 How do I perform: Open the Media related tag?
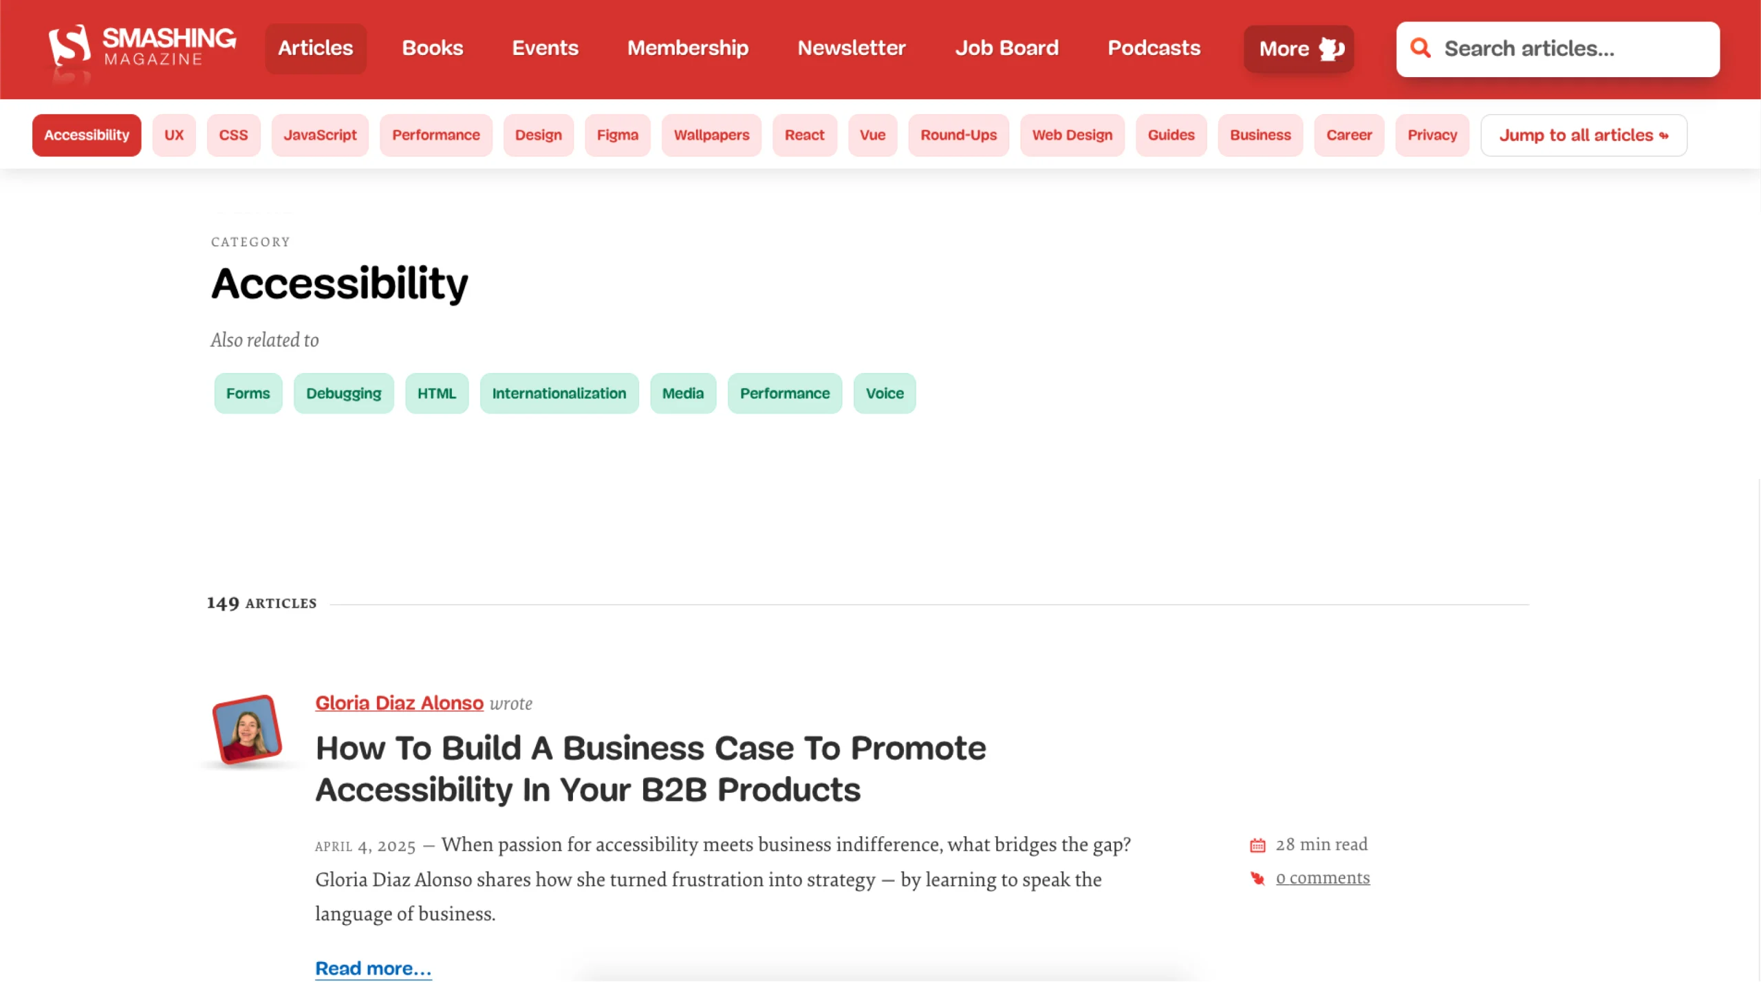(682, 394)
